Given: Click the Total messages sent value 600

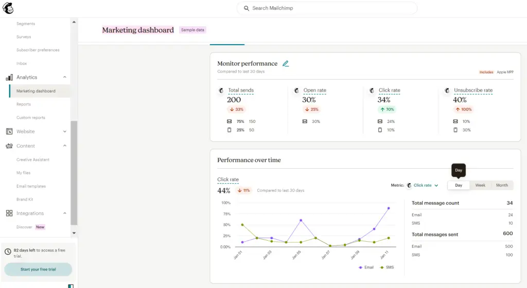Looking at the screenshot, I should click(508, 233).
